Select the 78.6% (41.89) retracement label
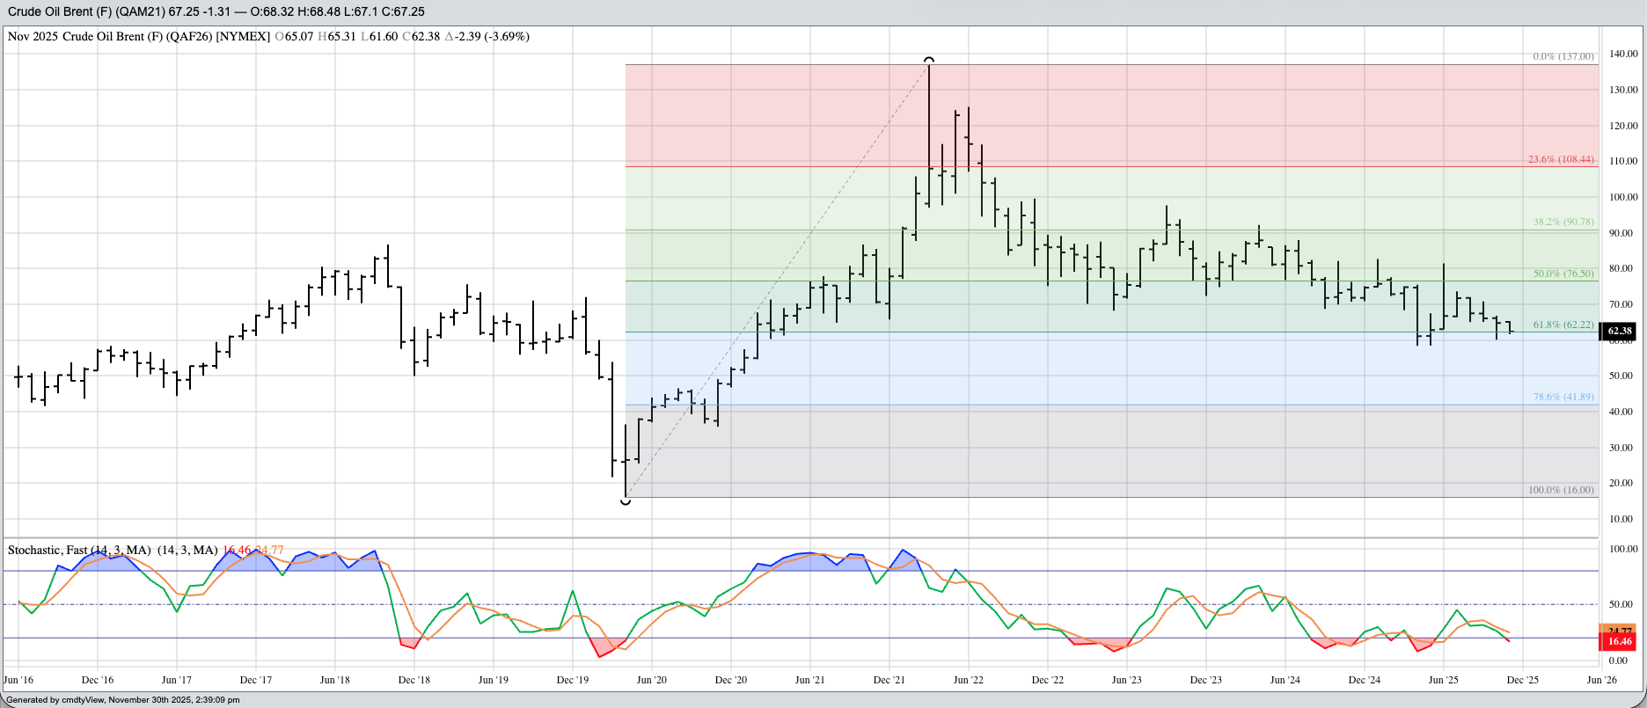 (1563, 398)
